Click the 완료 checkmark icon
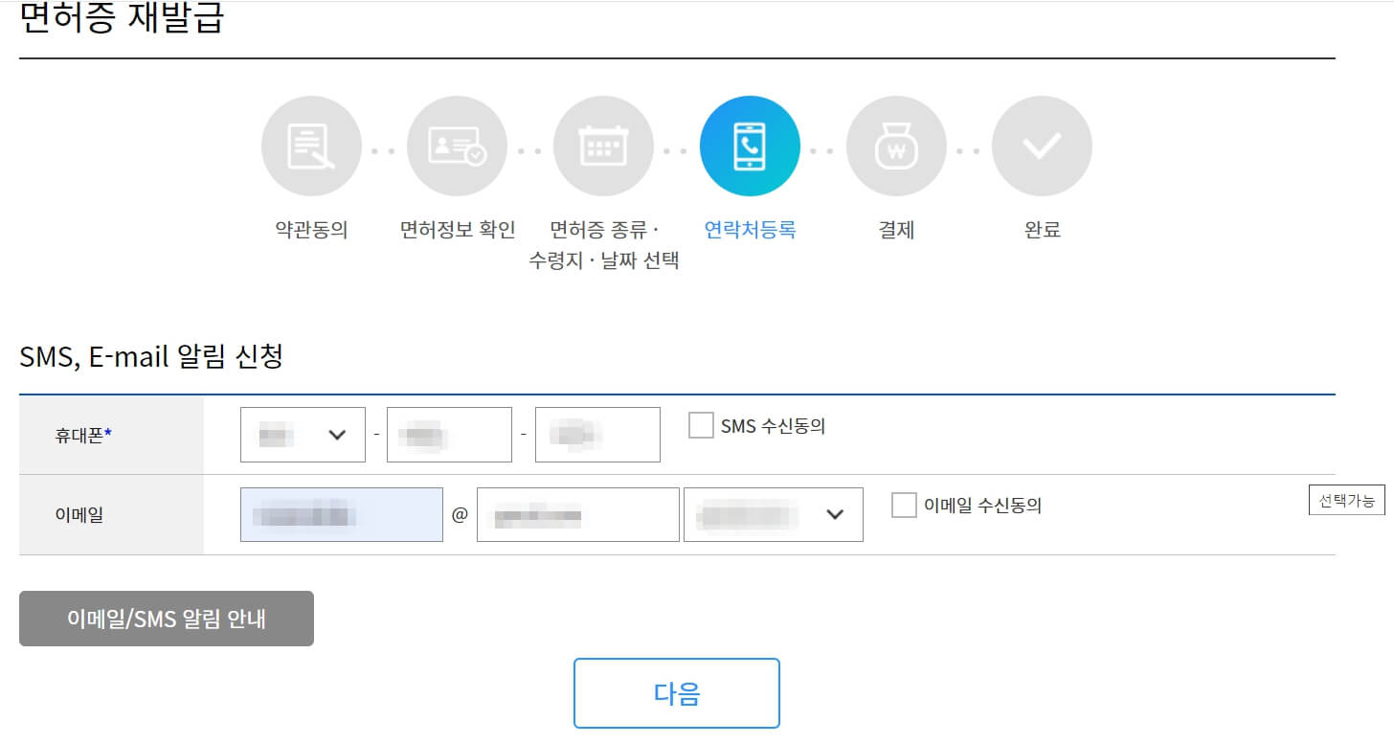 pos(1042,147)
